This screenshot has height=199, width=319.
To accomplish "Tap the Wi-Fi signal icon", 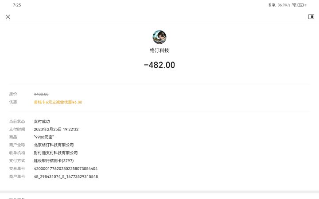I will [x=294, y=5].
